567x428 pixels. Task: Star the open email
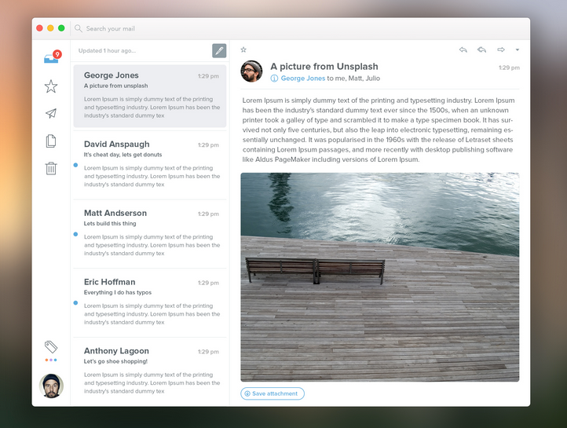click(x=243, y=49)
